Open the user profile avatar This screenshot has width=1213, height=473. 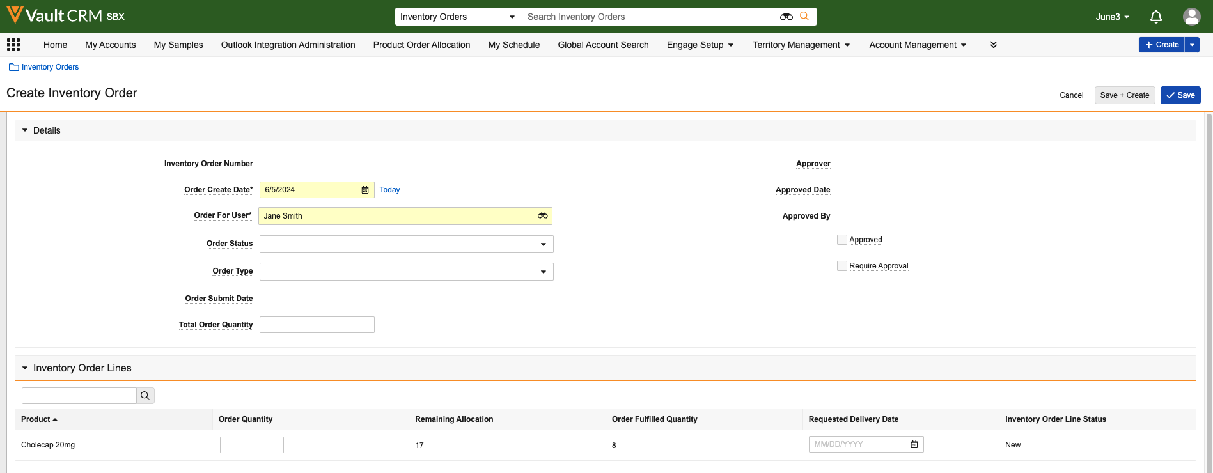pyautogui.click(x=1191, y=17)
